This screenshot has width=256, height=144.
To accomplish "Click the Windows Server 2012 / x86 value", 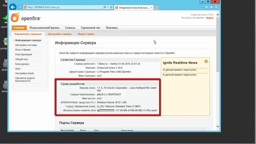I will point(112,102).
